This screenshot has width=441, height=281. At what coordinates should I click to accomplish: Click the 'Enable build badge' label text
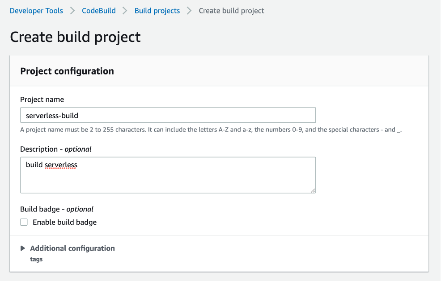point(64,222)
